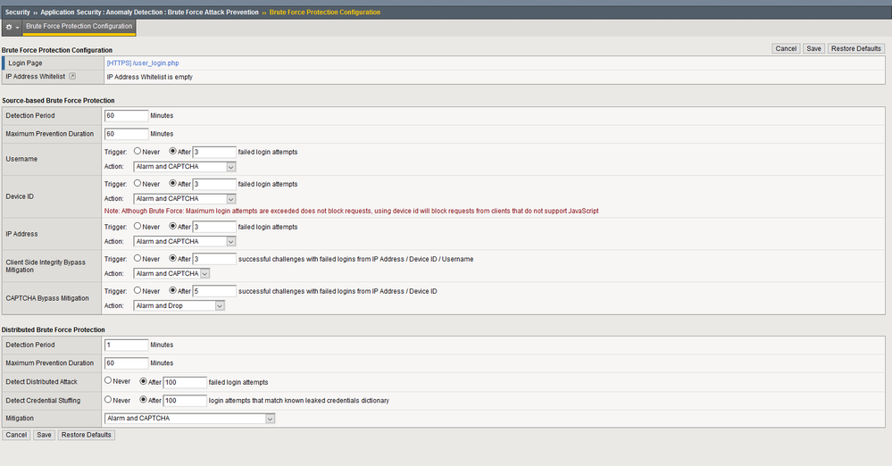This screenshot has height=466, width=892.
Task: Click Application Security breadcrumb path
Action: click(149, 12)
